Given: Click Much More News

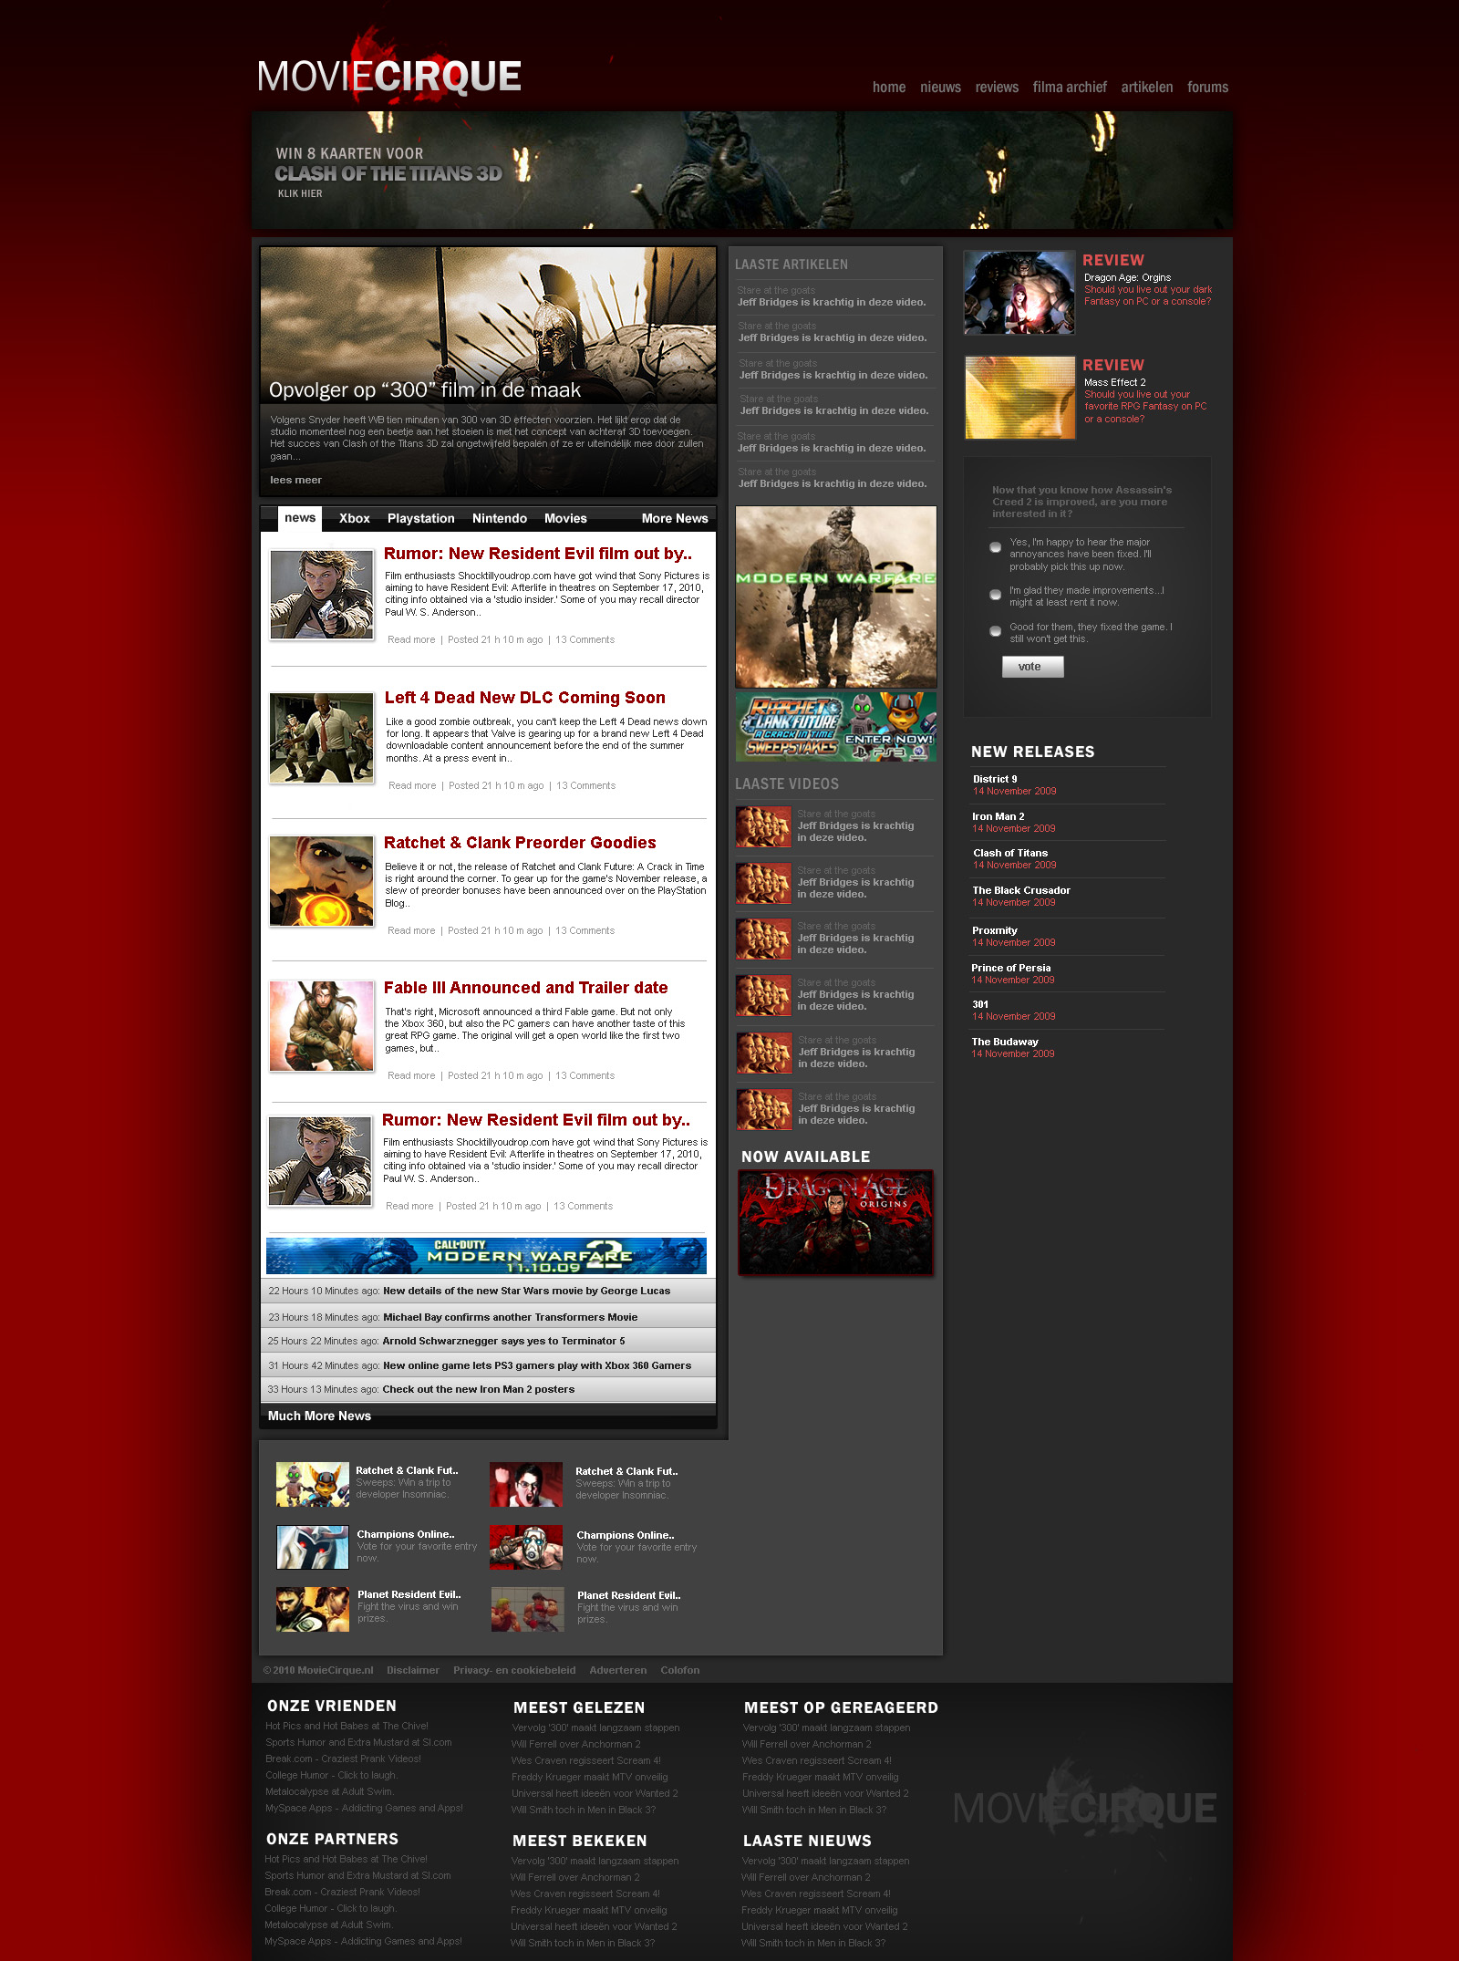Looking at the screenshot, I should pyautogui.click(x=319, y=1416).
